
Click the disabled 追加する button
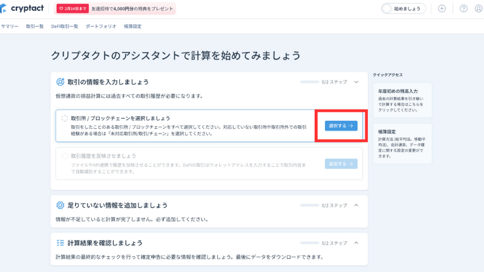click(x=341, y=164)
